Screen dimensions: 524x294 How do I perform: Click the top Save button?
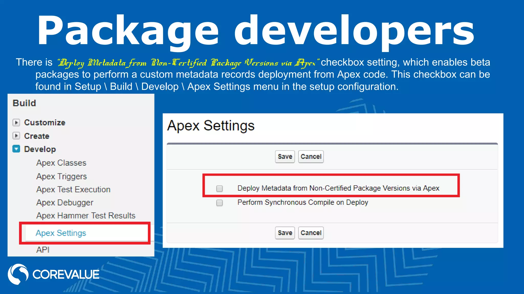click(x=285, y=157)
